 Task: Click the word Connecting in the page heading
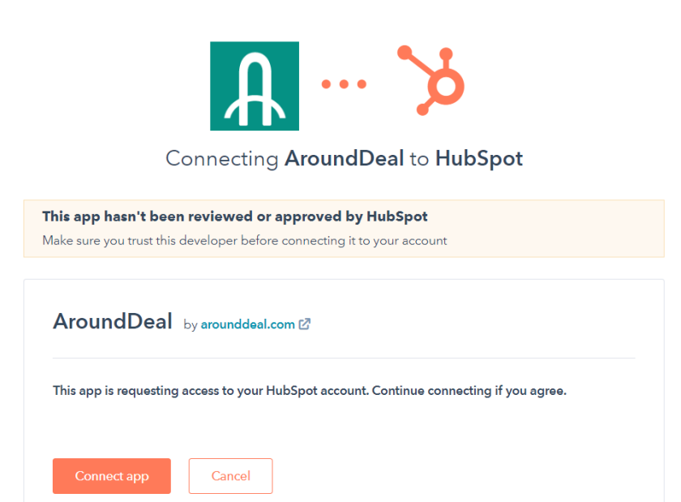(222, 158)
